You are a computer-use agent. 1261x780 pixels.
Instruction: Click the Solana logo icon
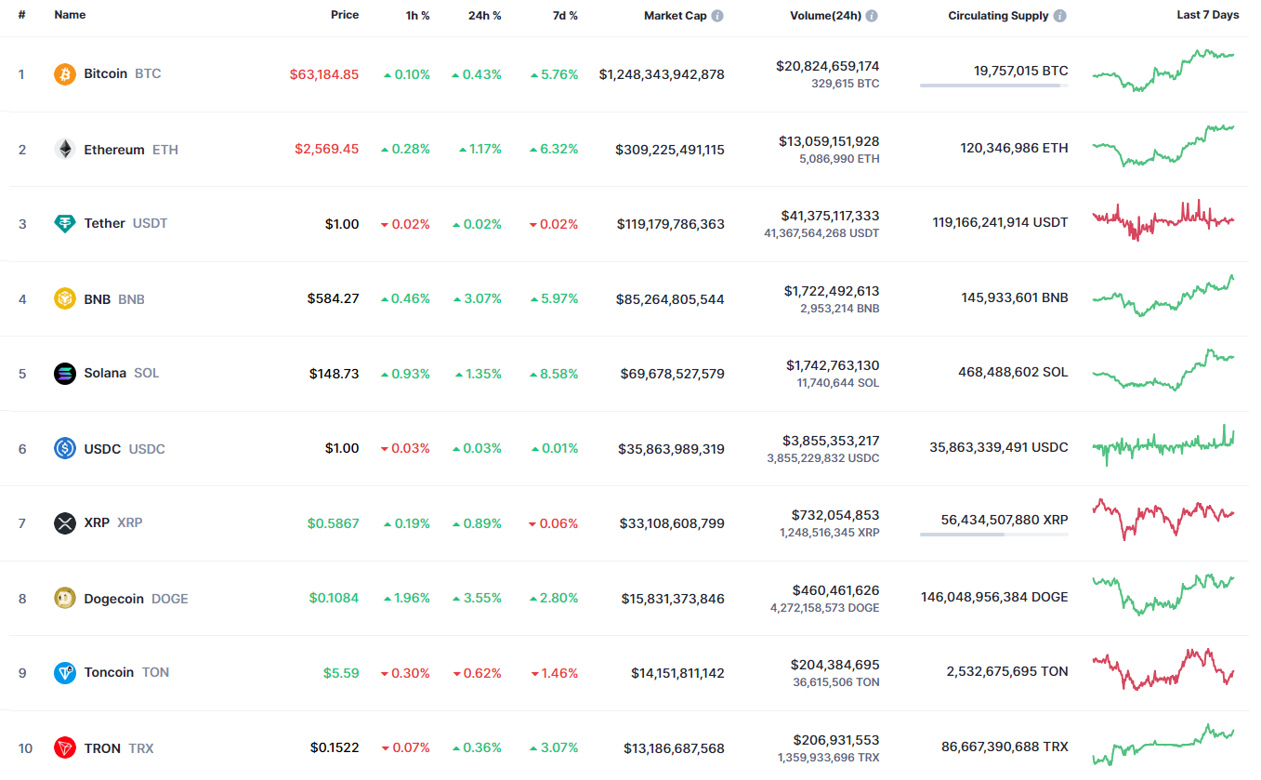pyautogui.click(x=65, y=374)
